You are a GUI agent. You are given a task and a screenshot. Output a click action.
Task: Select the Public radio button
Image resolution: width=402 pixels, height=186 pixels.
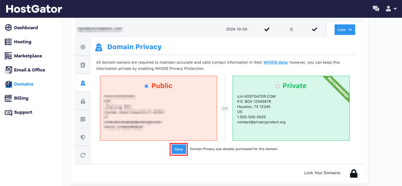pyautogui.click(x=146, y=86)
